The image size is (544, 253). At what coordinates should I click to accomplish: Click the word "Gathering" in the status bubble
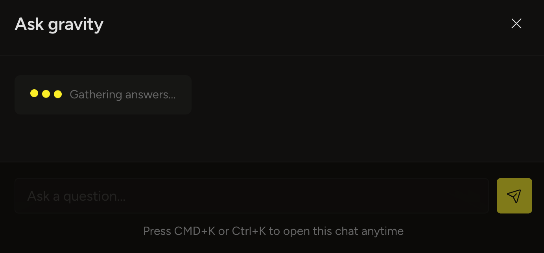tap(96, 95)
